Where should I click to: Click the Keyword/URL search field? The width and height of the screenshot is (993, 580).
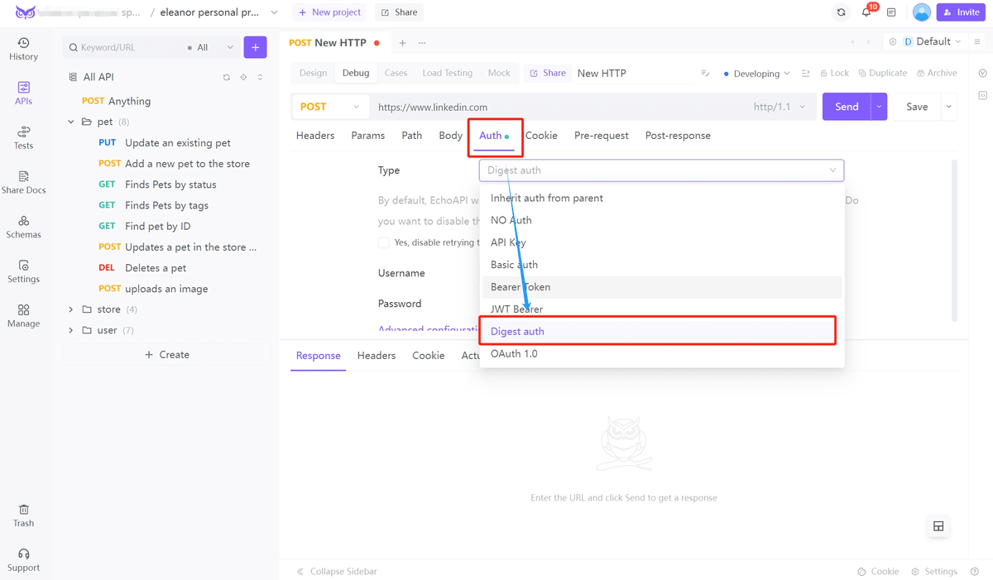pyautogui.click(x=128, y=48)
